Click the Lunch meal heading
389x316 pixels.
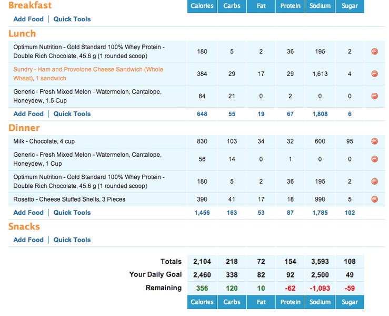(22, 34)
